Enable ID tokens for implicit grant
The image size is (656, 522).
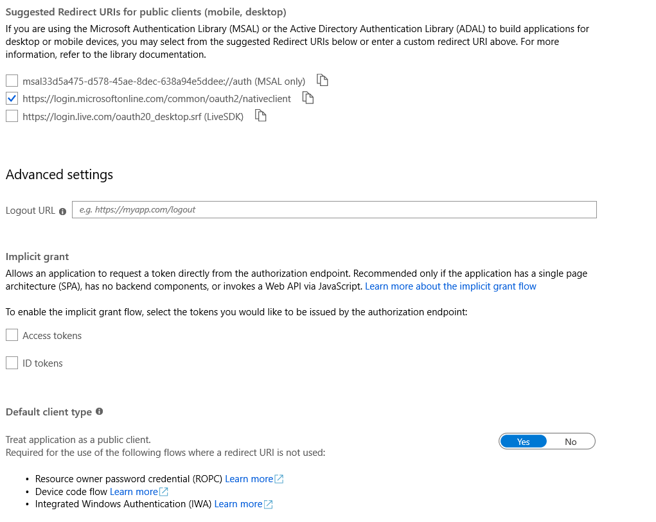point(11,362)
